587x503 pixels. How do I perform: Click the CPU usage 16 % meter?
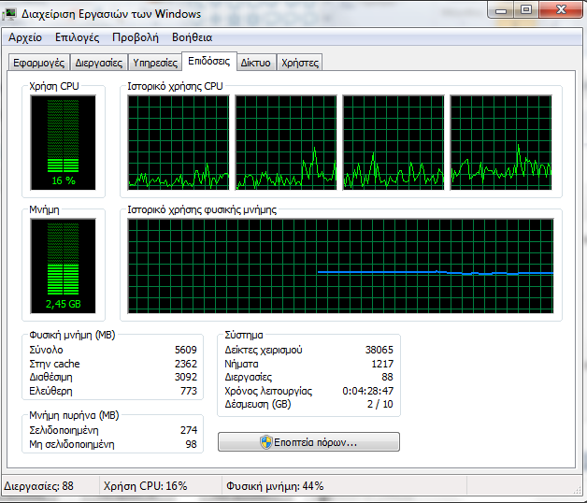(x=64, y=142)
